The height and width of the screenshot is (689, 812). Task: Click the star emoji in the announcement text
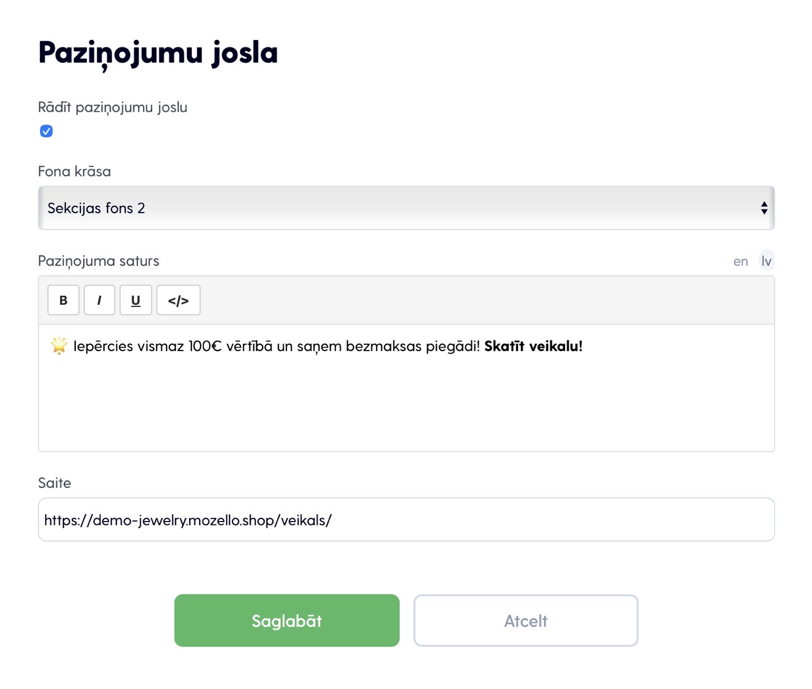[59, 346]
